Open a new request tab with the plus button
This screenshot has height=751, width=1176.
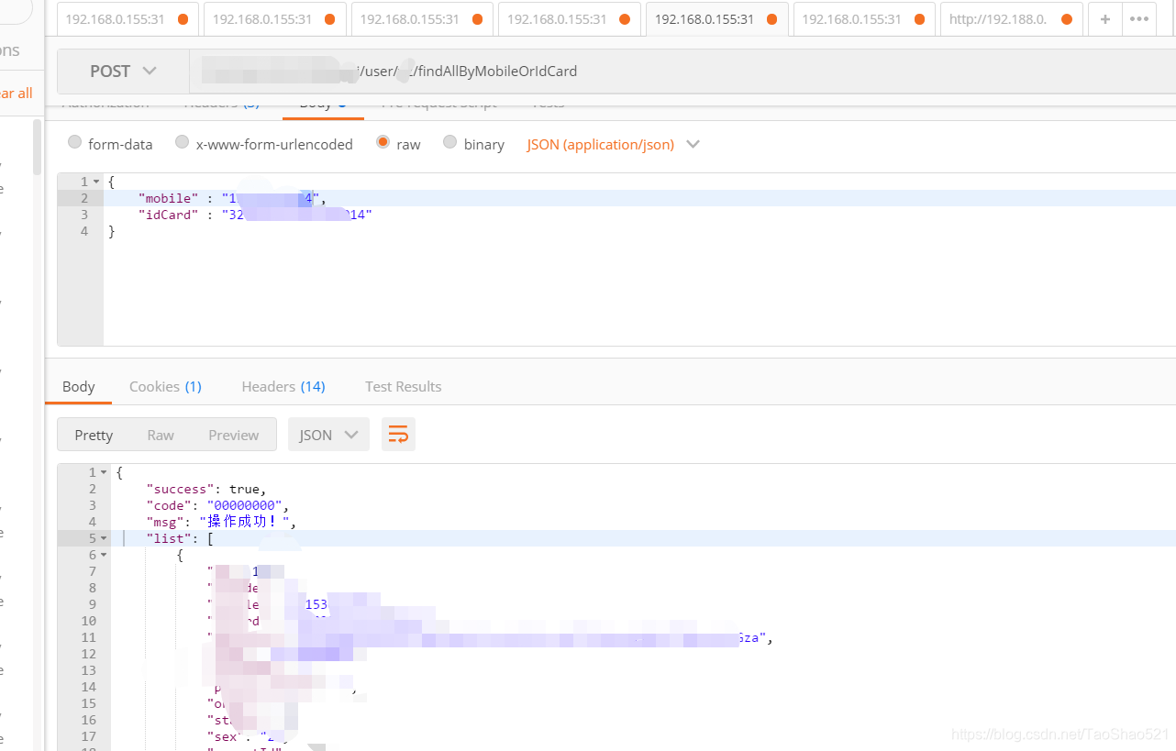(x=1105, y=18)
